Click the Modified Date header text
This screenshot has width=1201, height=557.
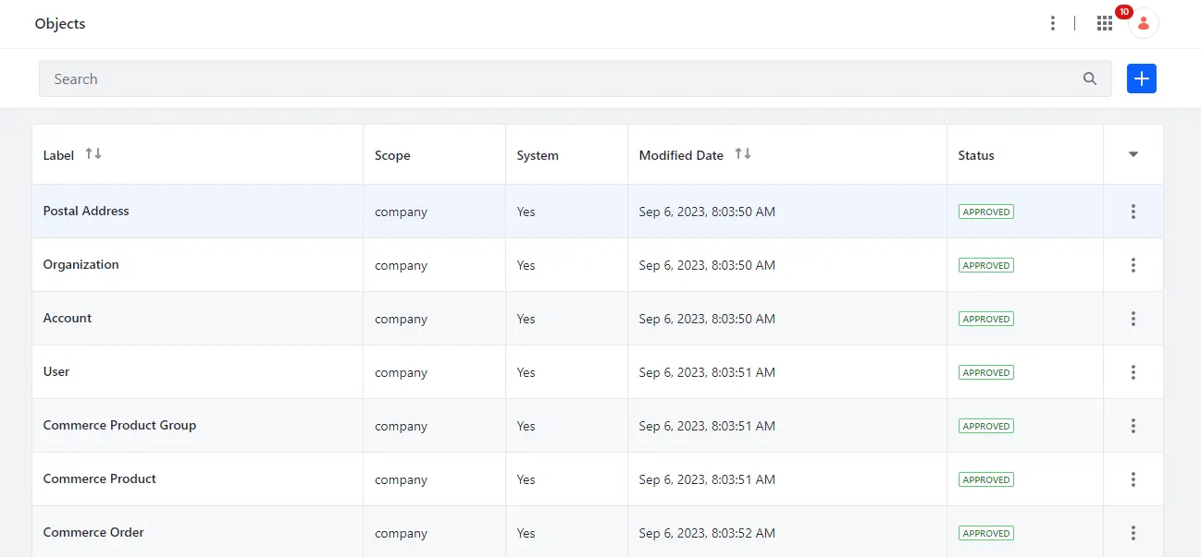(x=681, y=155)
